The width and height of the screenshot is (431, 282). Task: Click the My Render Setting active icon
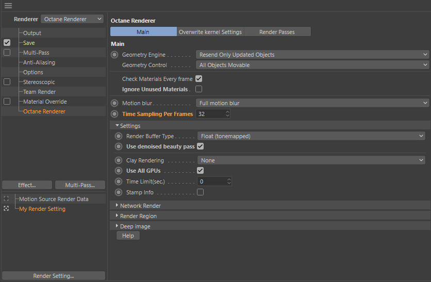(x=6, y=209)
